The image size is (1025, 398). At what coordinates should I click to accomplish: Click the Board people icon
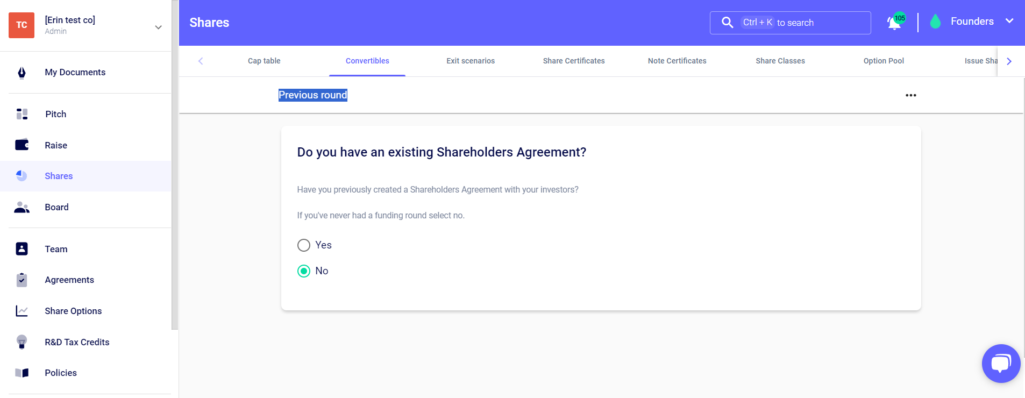(x=22, y=208)
